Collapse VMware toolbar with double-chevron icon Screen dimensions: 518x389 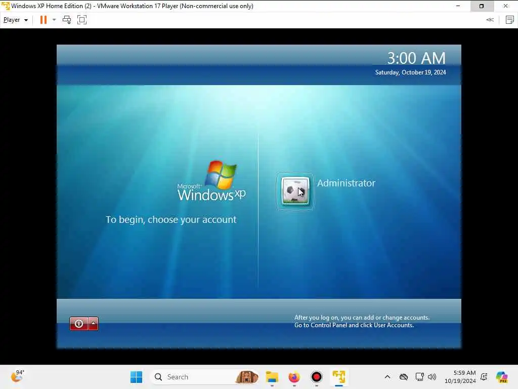[x=490, y=20]
